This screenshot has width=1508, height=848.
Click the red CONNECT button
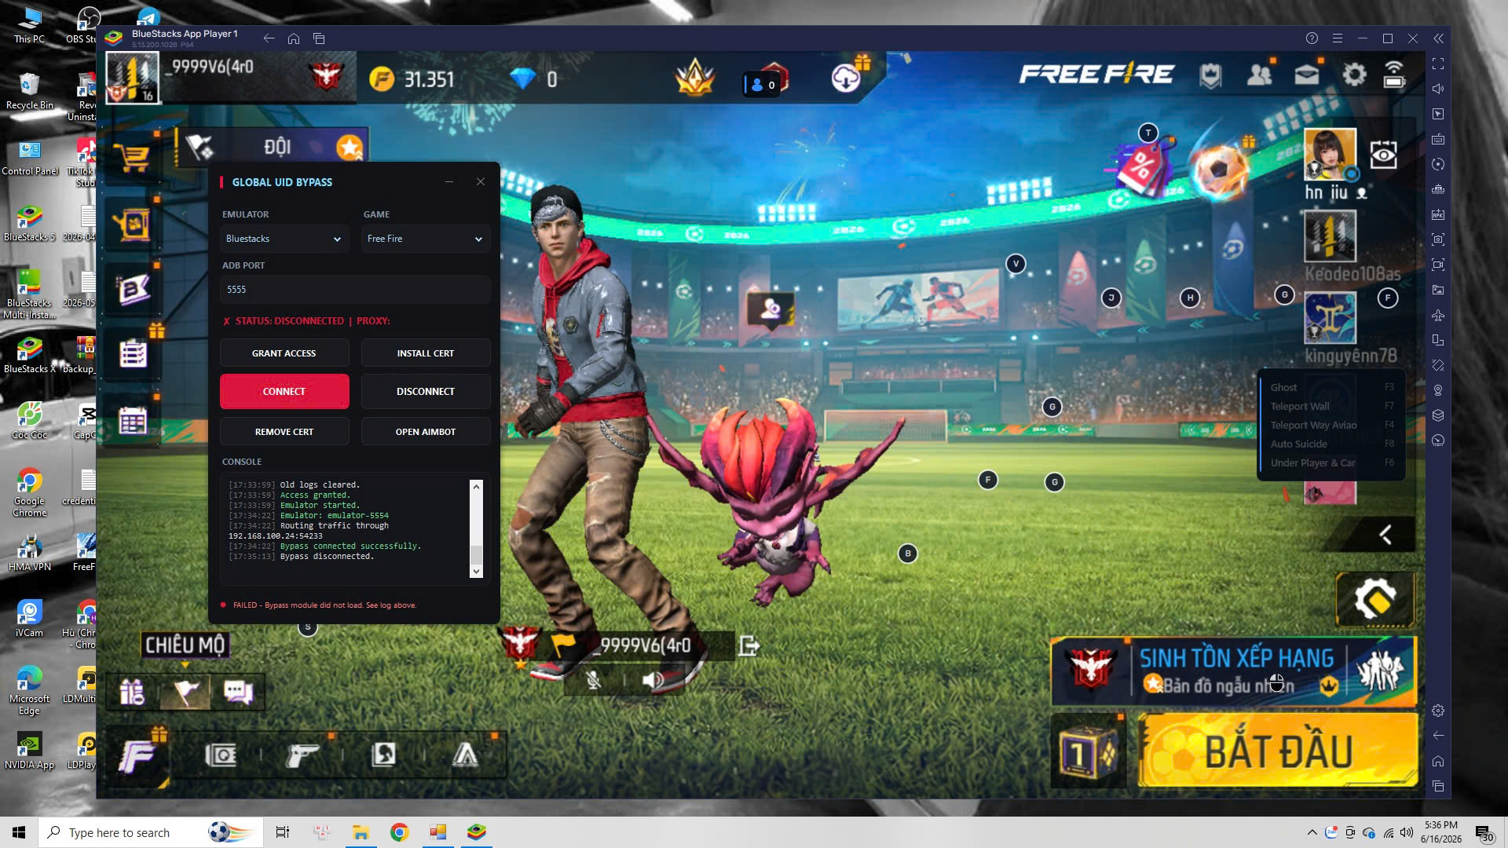pyautogui.click(x=284, y=391)
